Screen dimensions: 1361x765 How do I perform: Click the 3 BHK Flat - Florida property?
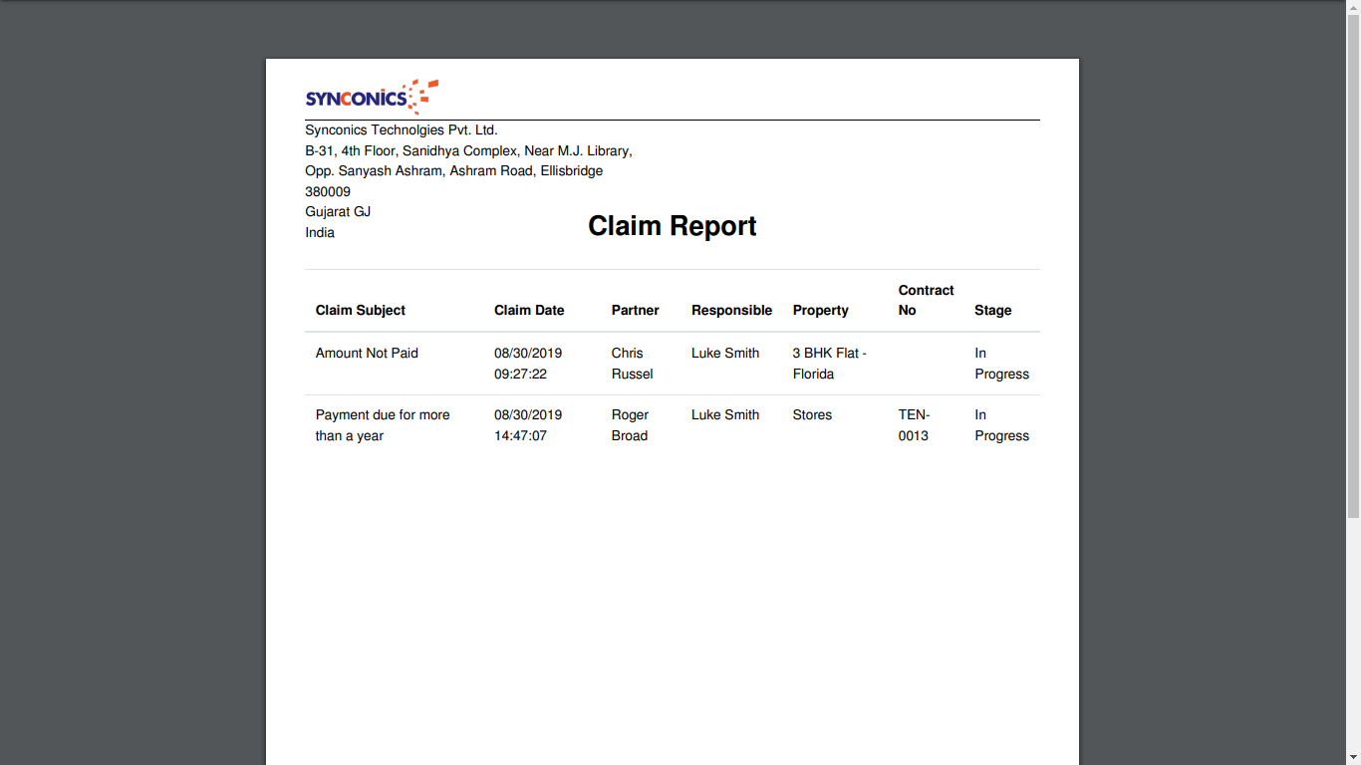click(829, 364)
